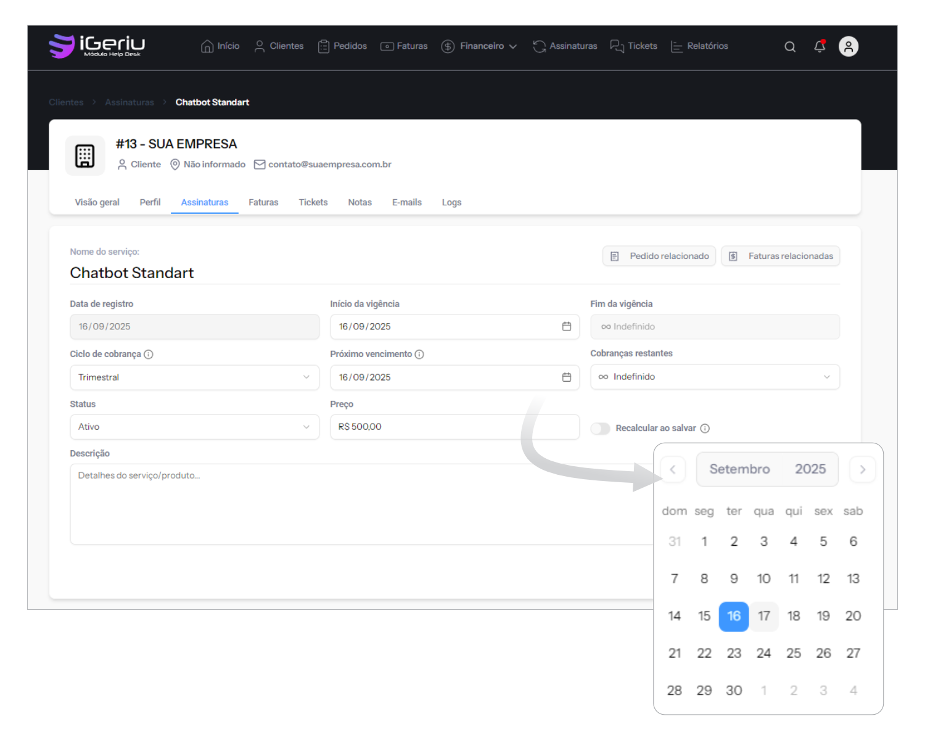This screenshot has width=925, height=740.
Task: Open the user profile avatar
Action: [x=849, y=47]
